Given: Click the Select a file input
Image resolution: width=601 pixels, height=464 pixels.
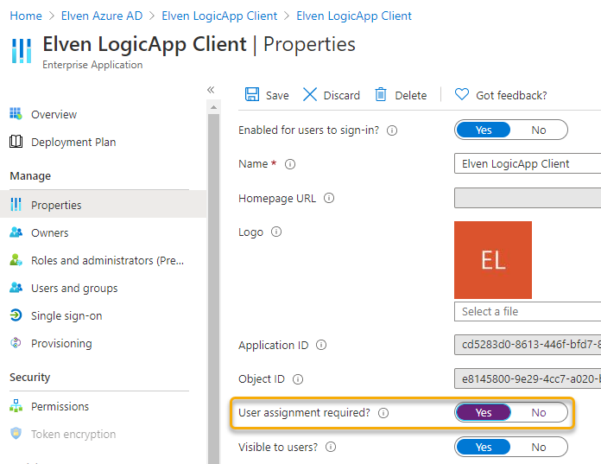Looking at the screenshot, I should pos(528,311).
